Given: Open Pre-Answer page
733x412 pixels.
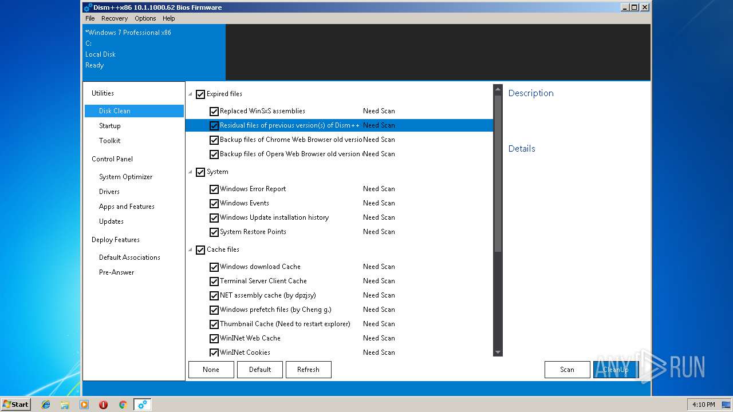Looking at the screenshot, I should [x=117, y=272].
